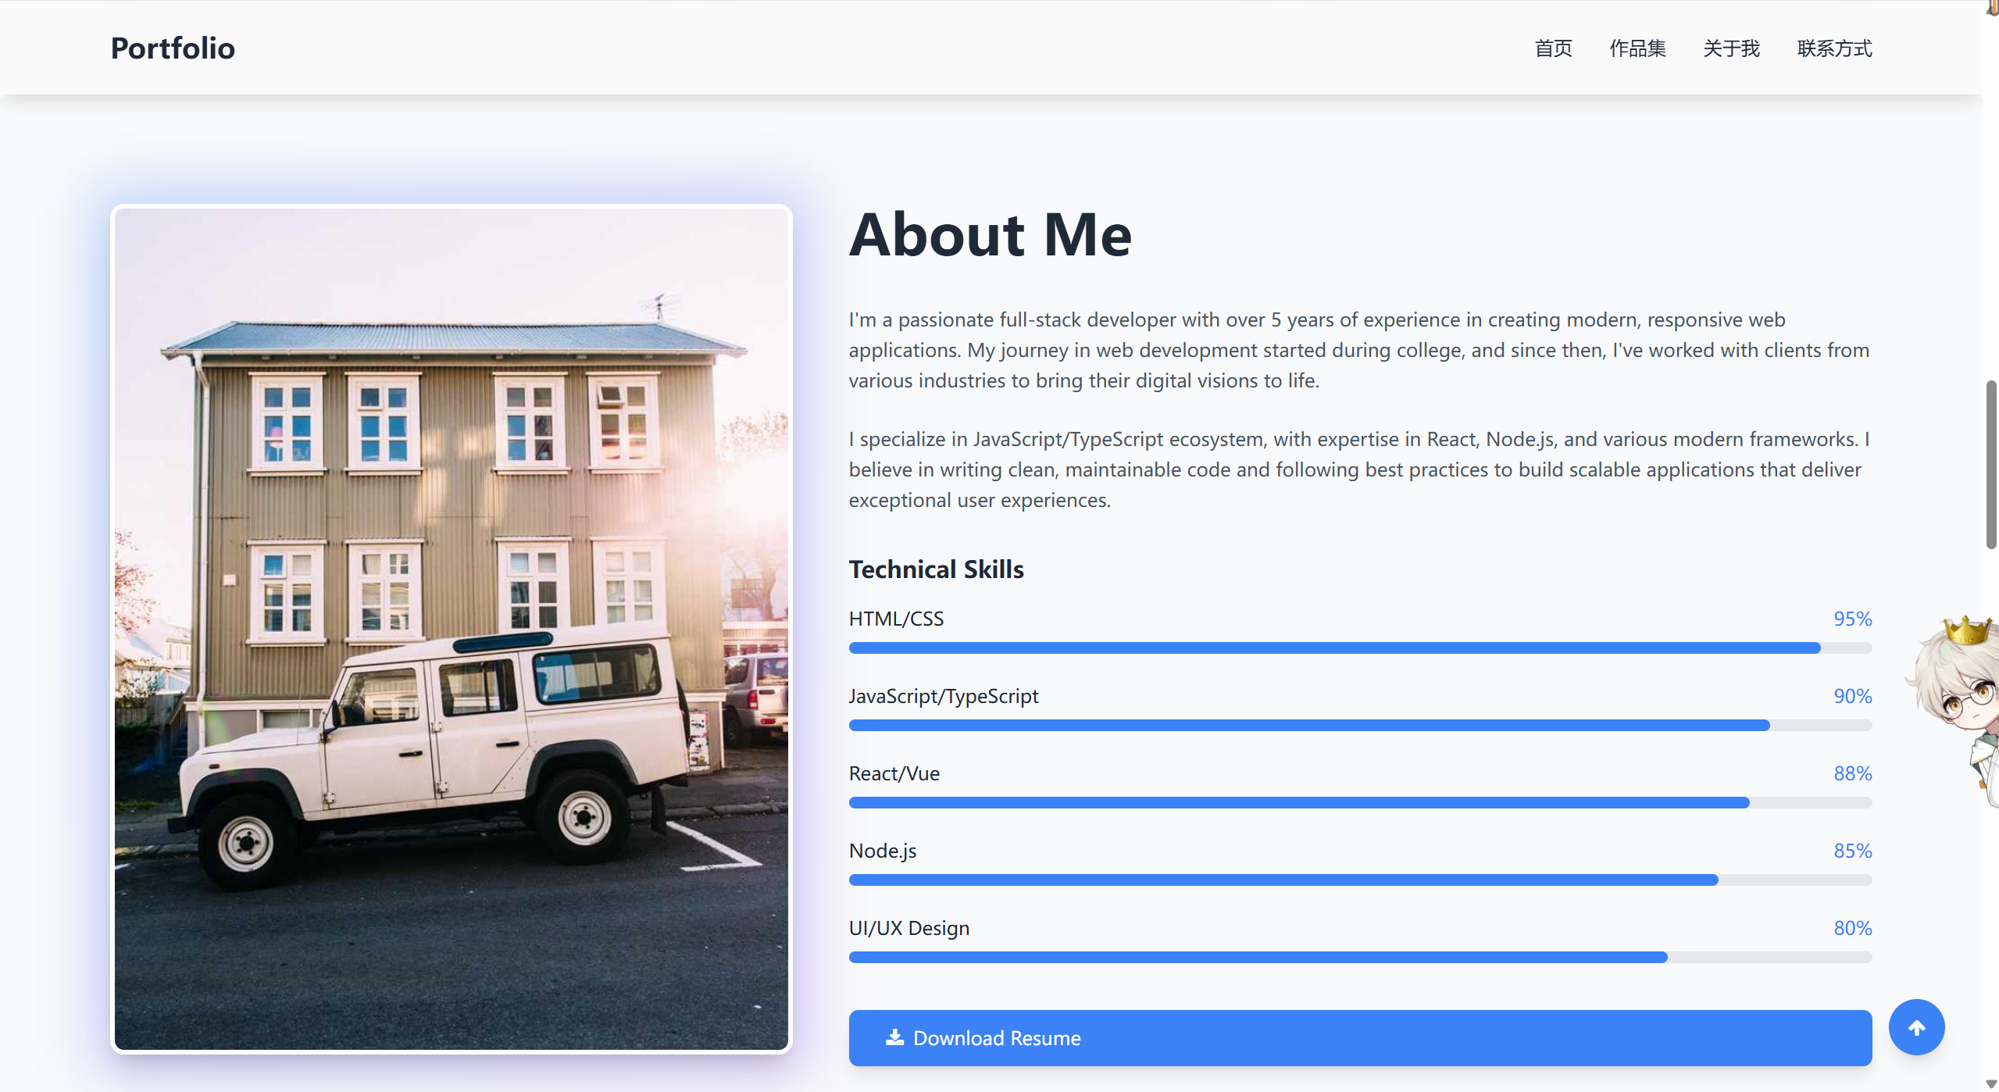Click the React/Vue skill bar

click(1359, 802)
